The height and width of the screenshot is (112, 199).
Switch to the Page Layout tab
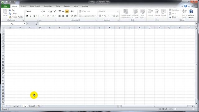pos(35,6)
